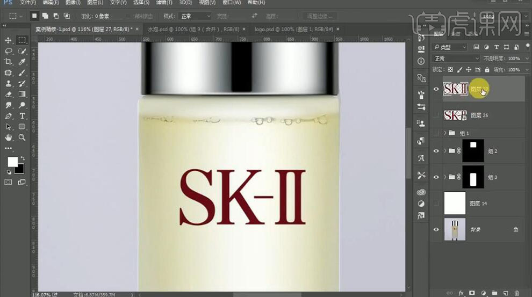Select the Zoom magnifier tool
Screen dimensions: 532x297
22,137
